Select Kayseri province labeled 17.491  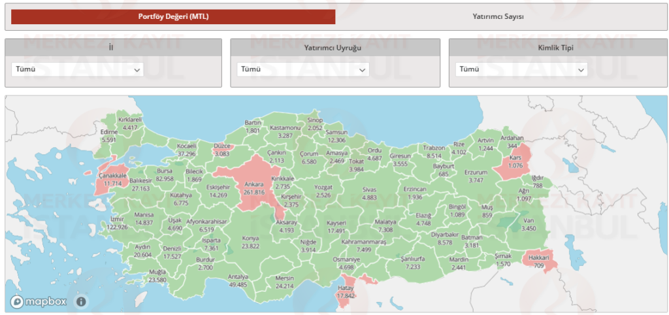(x=336, y=227)
